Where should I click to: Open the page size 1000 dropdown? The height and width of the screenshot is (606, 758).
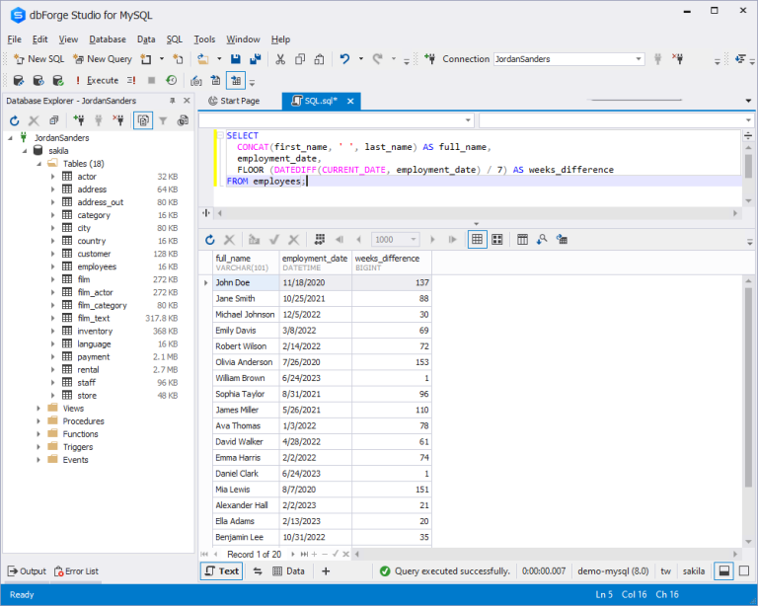coord(414,239)
